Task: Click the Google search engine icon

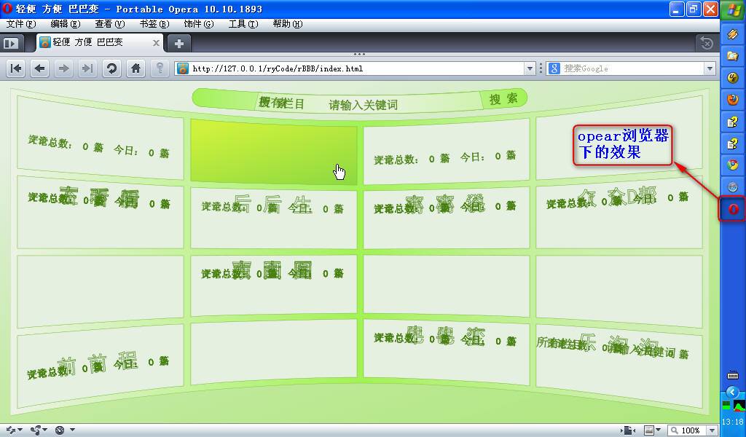Action: (x=554, y=68)
